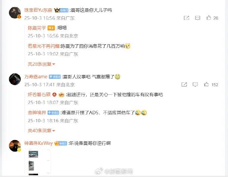Expand 共40条回复 replies
Viewport: 228px width, 177px height.
pos(41,130)
